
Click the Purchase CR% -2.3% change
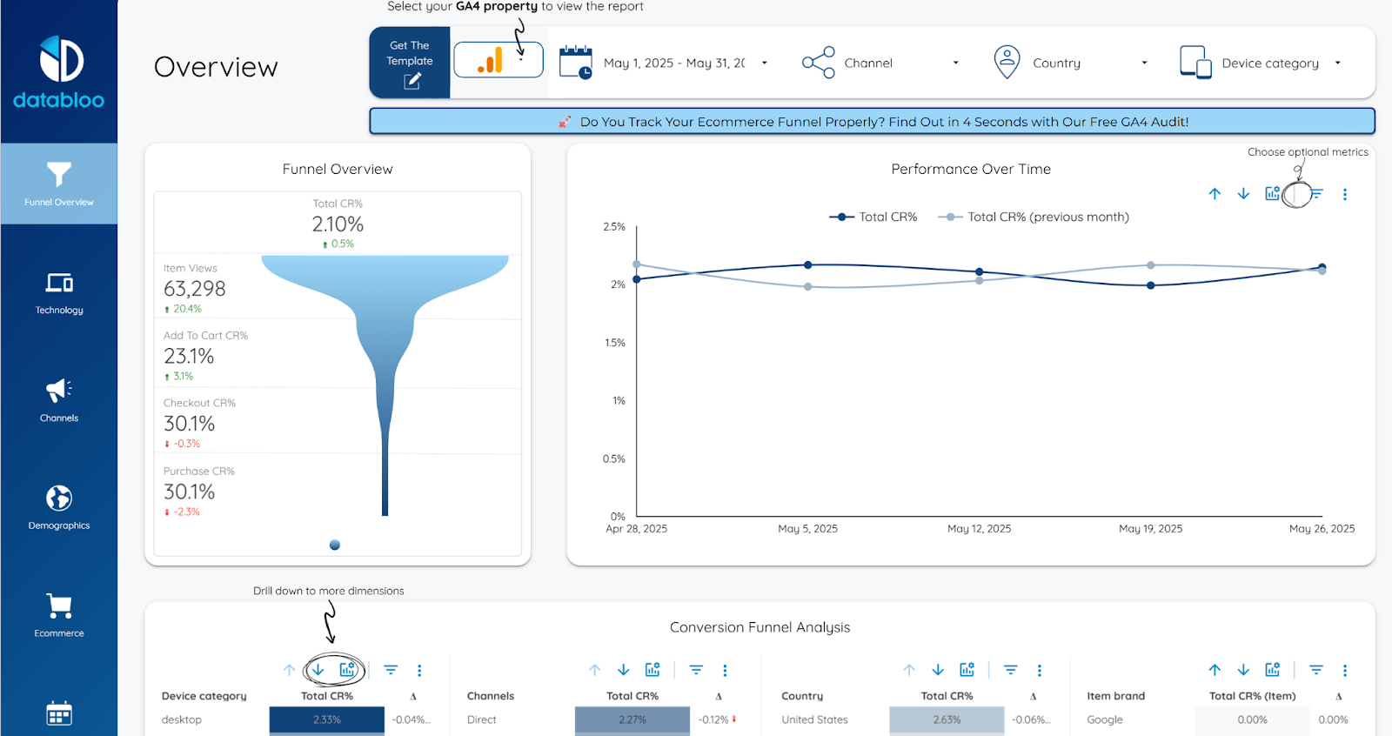[183, 512]
